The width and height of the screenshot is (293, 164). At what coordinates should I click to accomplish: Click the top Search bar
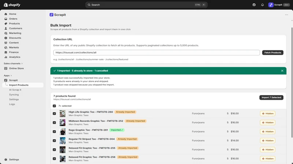click(146, 5)
